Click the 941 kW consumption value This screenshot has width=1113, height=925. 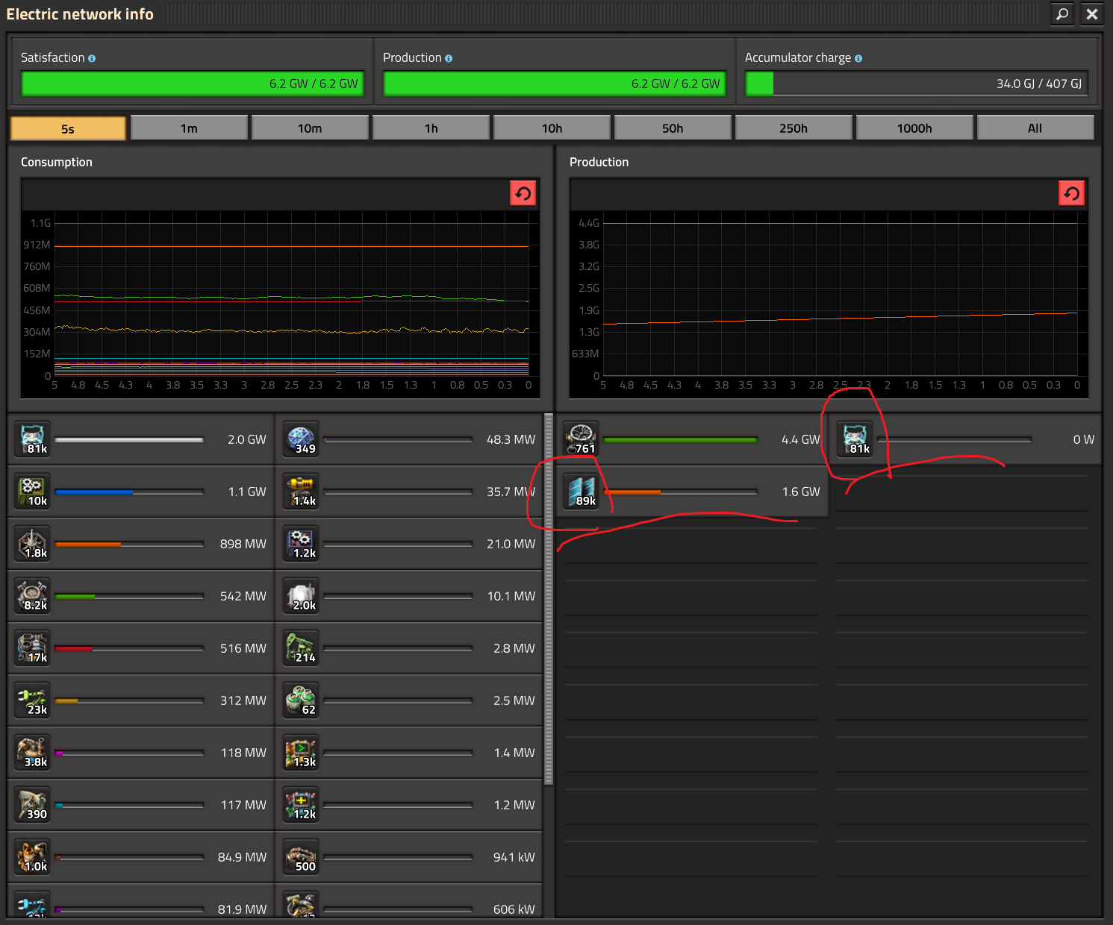pos(514,857)
